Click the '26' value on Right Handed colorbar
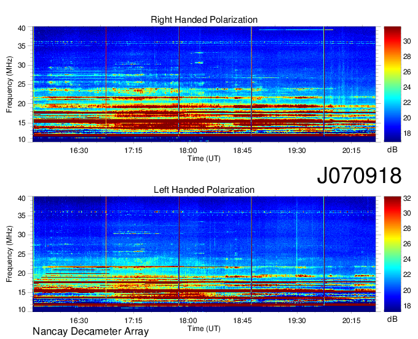 tap(407, 72)
